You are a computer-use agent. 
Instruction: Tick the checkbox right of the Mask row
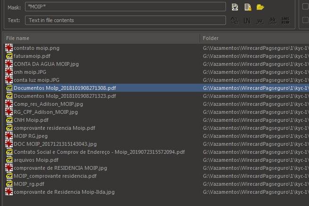pyautogui.click(x=305, y=7)
